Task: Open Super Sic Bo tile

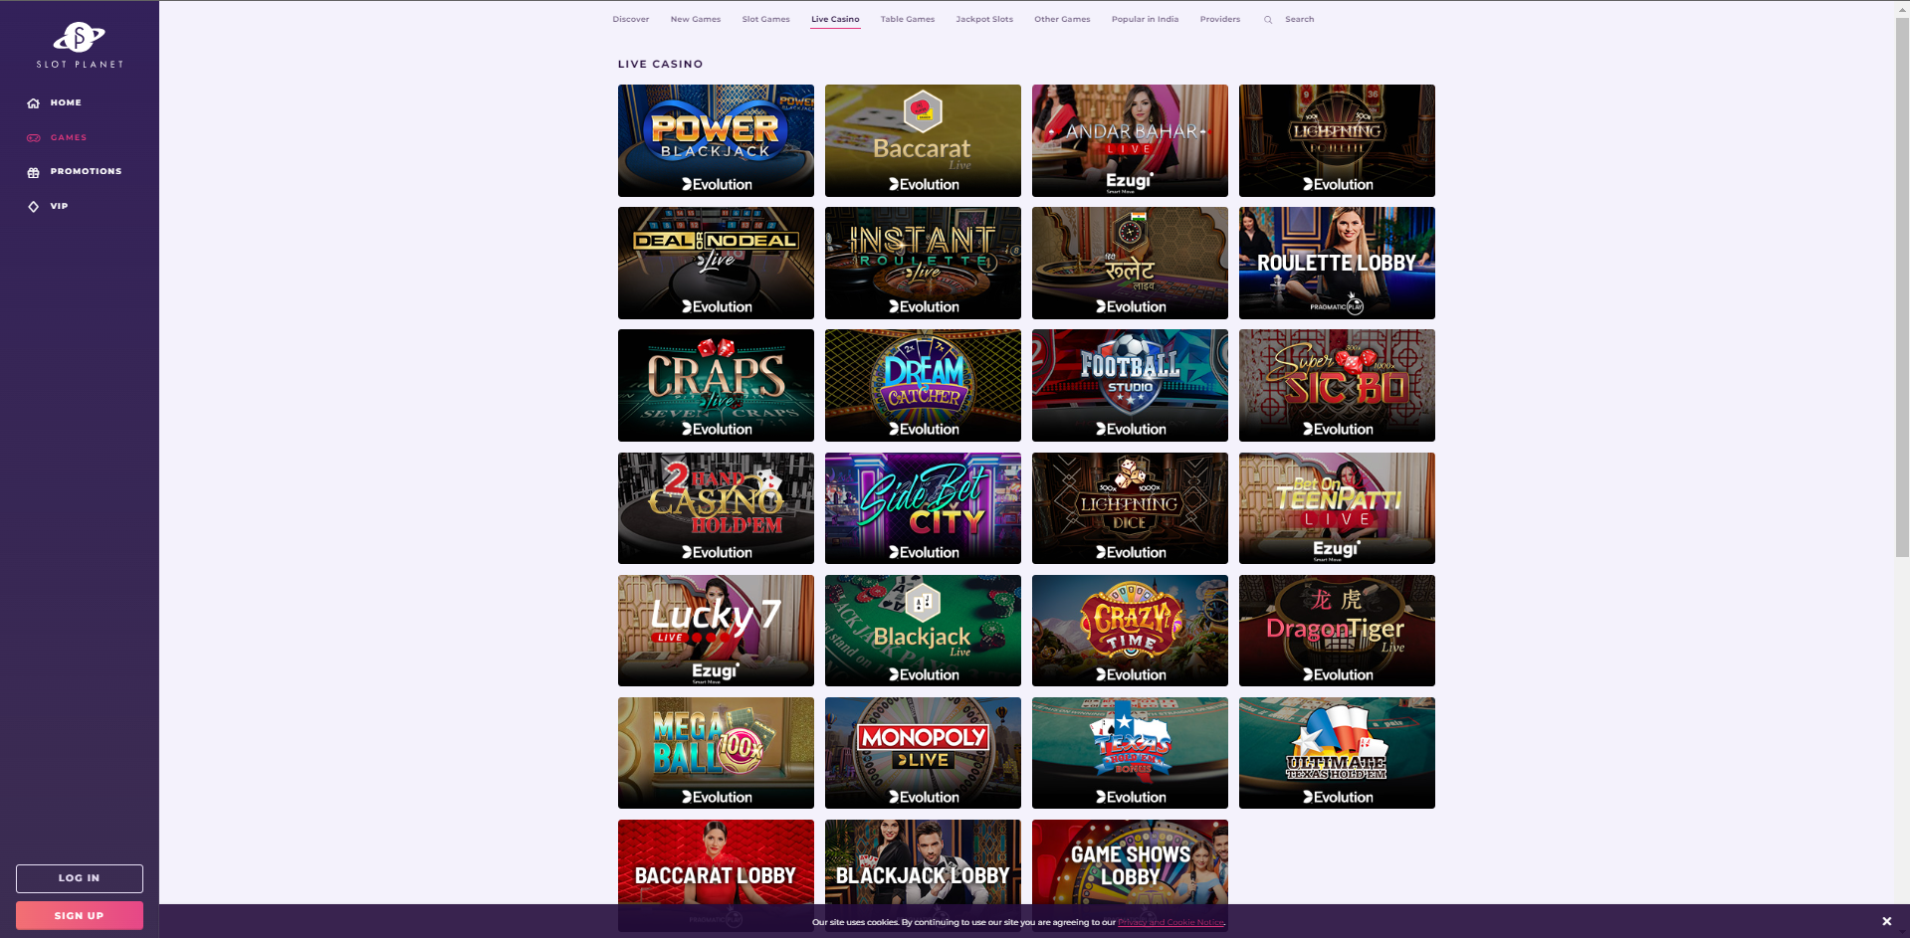Action: 1337,385
